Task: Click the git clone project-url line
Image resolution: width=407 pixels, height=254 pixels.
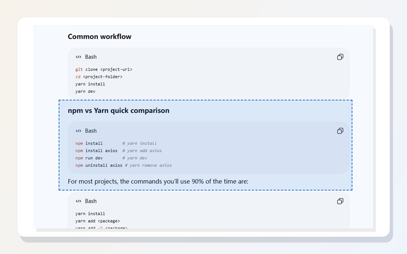Action: [x=104, y=69]
